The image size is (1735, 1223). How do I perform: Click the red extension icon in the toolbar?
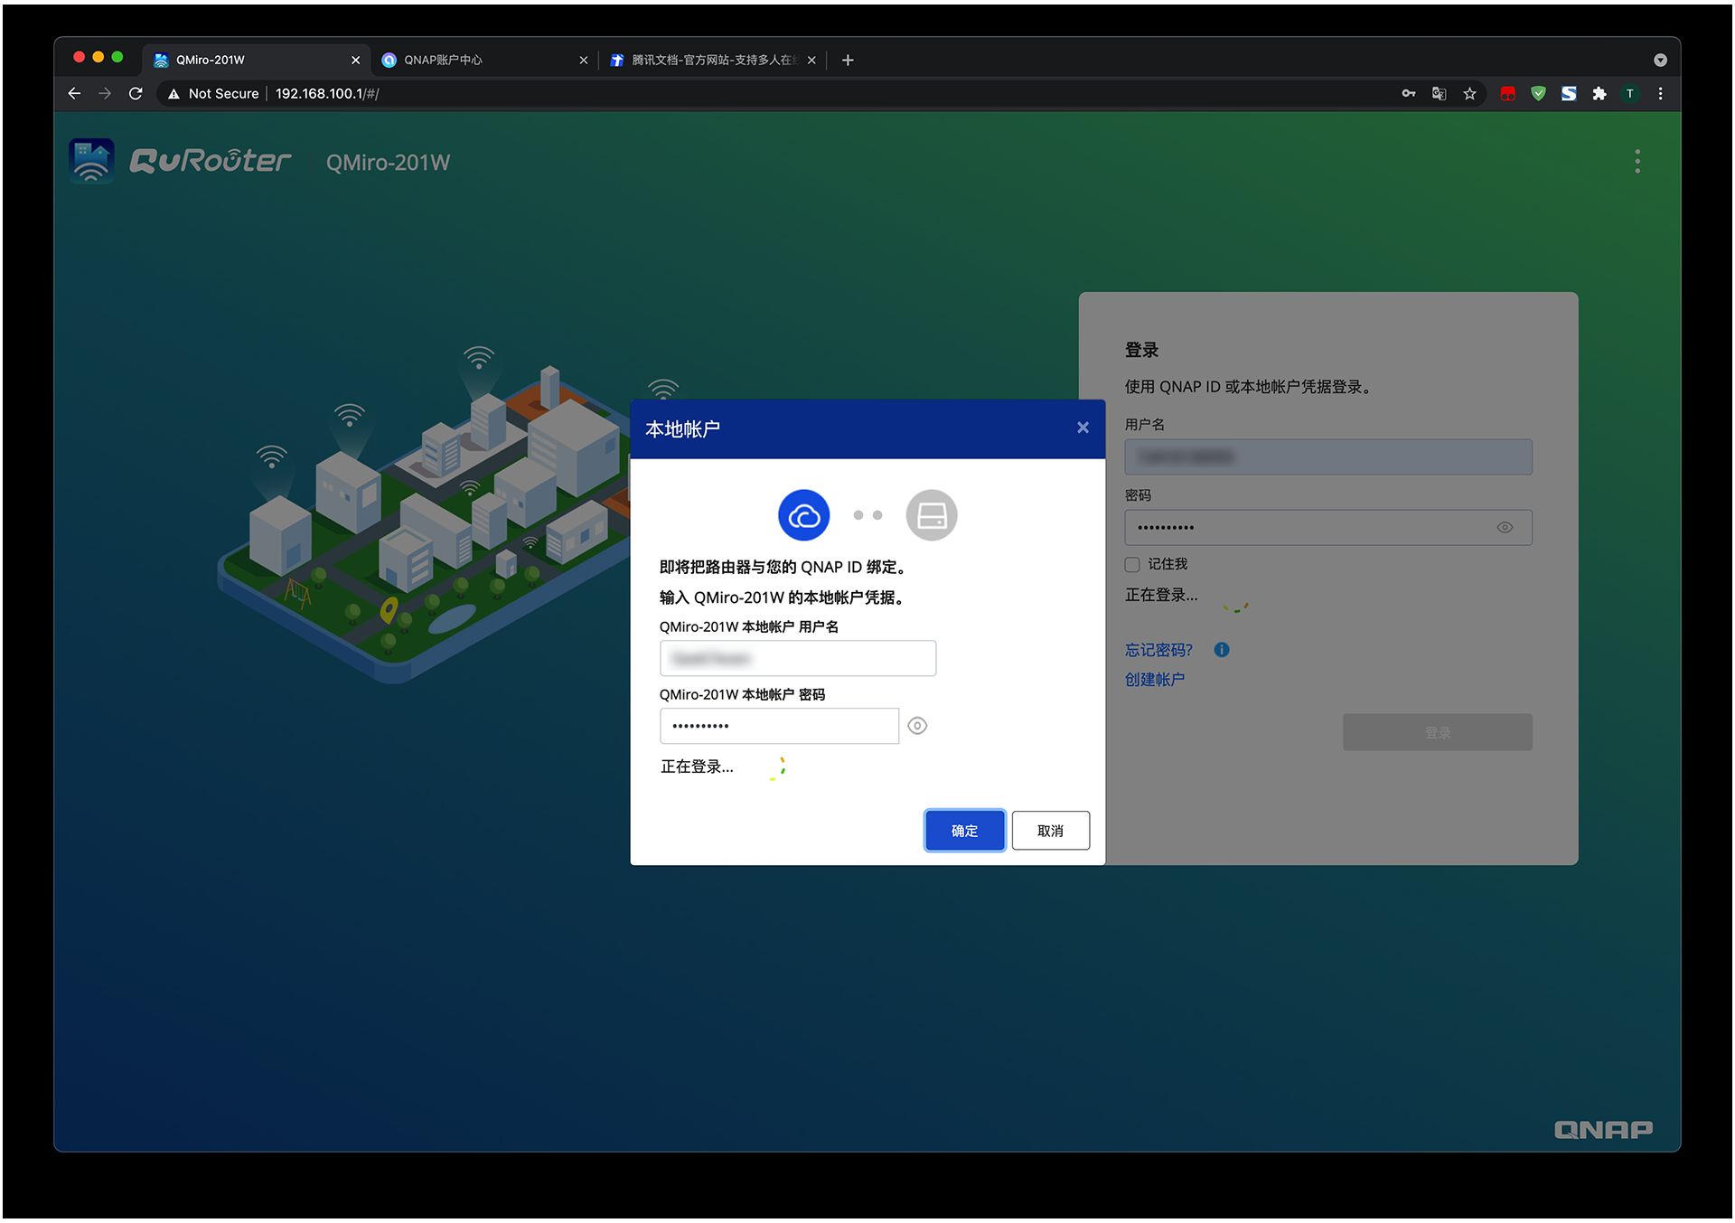(x=1508, y=94)
